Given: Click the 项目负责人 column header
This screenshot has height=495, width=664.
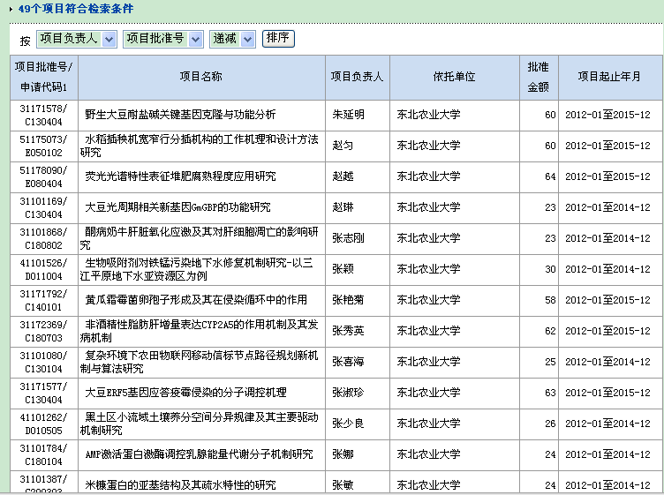Looking at the screenshot, I should pyautogui.click(x=358, y=78).
